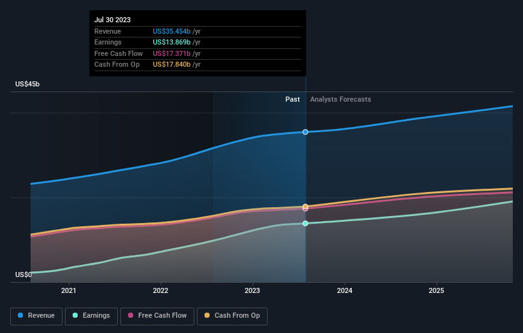Screen dimensions: 523x333
Task: Click the Revenue row label in the tooltip
Action: click(108, 31)
